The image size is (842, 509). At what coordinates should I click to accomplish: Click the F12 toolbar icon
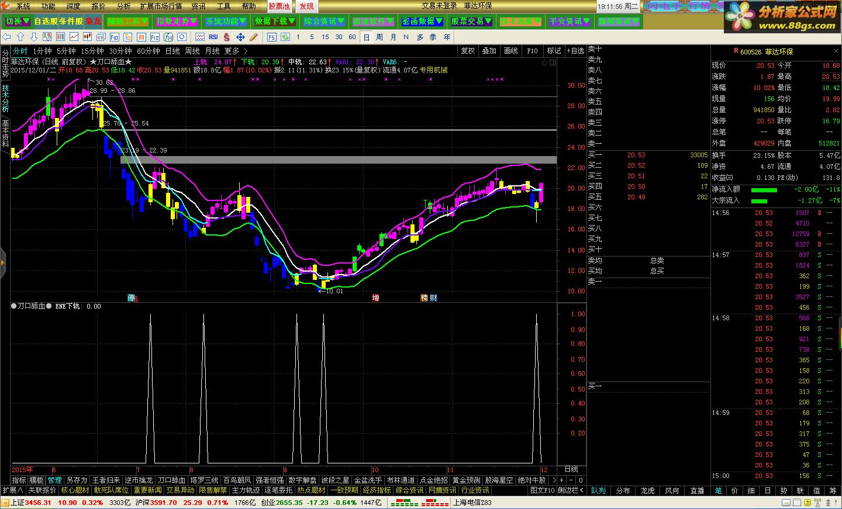(x=155, y=37)
